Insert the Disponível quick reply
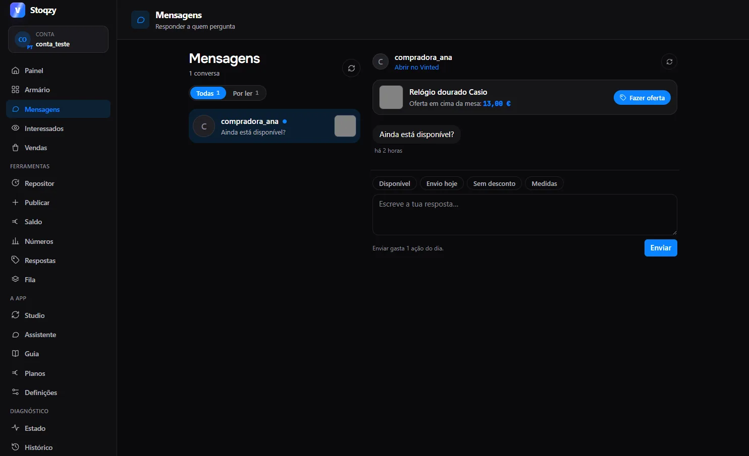Viewport: 749px width, 456px height. (395, 184)
